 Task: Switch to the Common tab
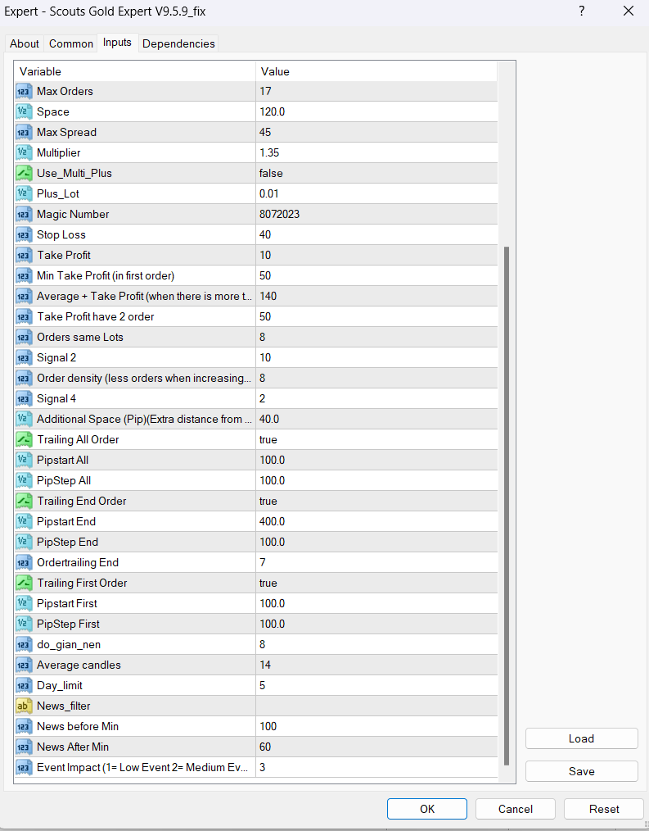[x=71, y=43]
